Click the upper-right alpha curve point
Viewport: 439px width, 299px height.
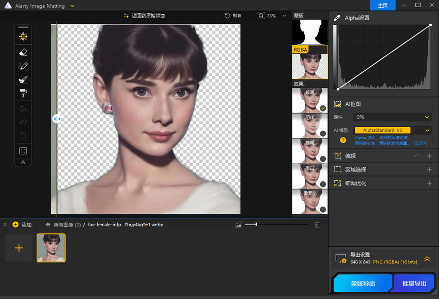[x=430, y=25]
